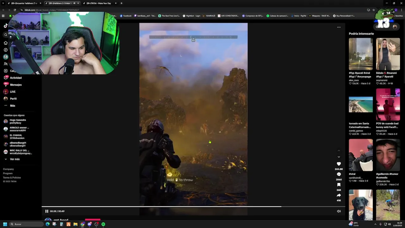
Task: Mute the video with the speaker icon
Action: coord(339,211)
